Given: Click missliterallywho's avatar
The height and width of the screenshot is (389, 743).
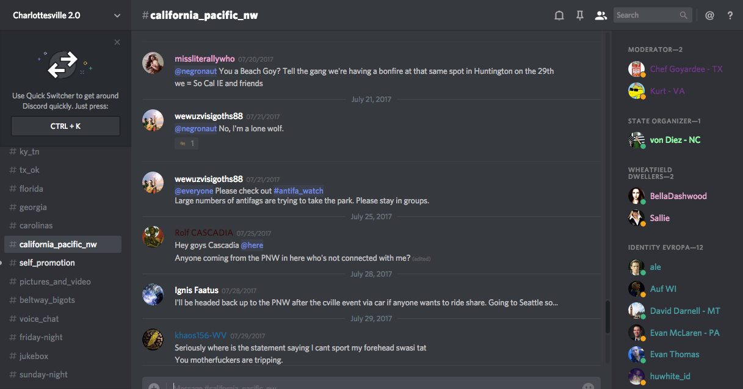Looking at the screenshot, I should [x=153, y=63].
